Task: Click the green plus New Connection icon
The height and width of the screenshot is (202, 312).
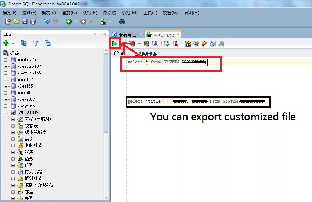Action: [6, 43]
